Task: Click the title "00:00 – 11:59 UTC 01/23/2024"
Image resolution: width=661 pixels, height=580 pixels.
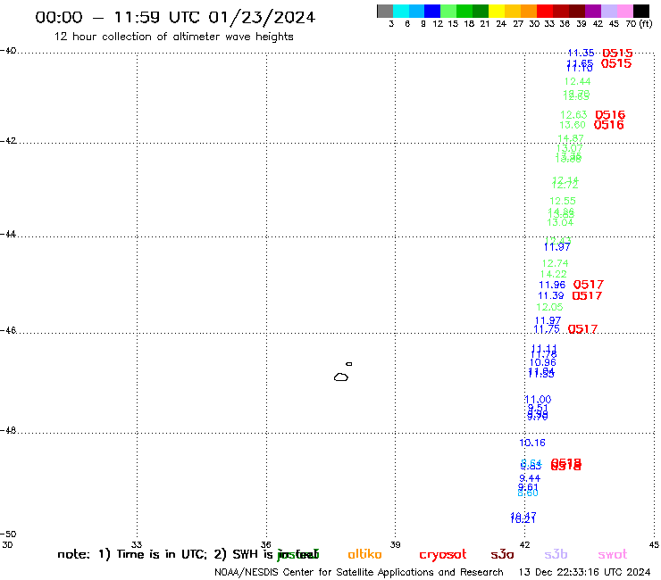Action: point(175,17)
